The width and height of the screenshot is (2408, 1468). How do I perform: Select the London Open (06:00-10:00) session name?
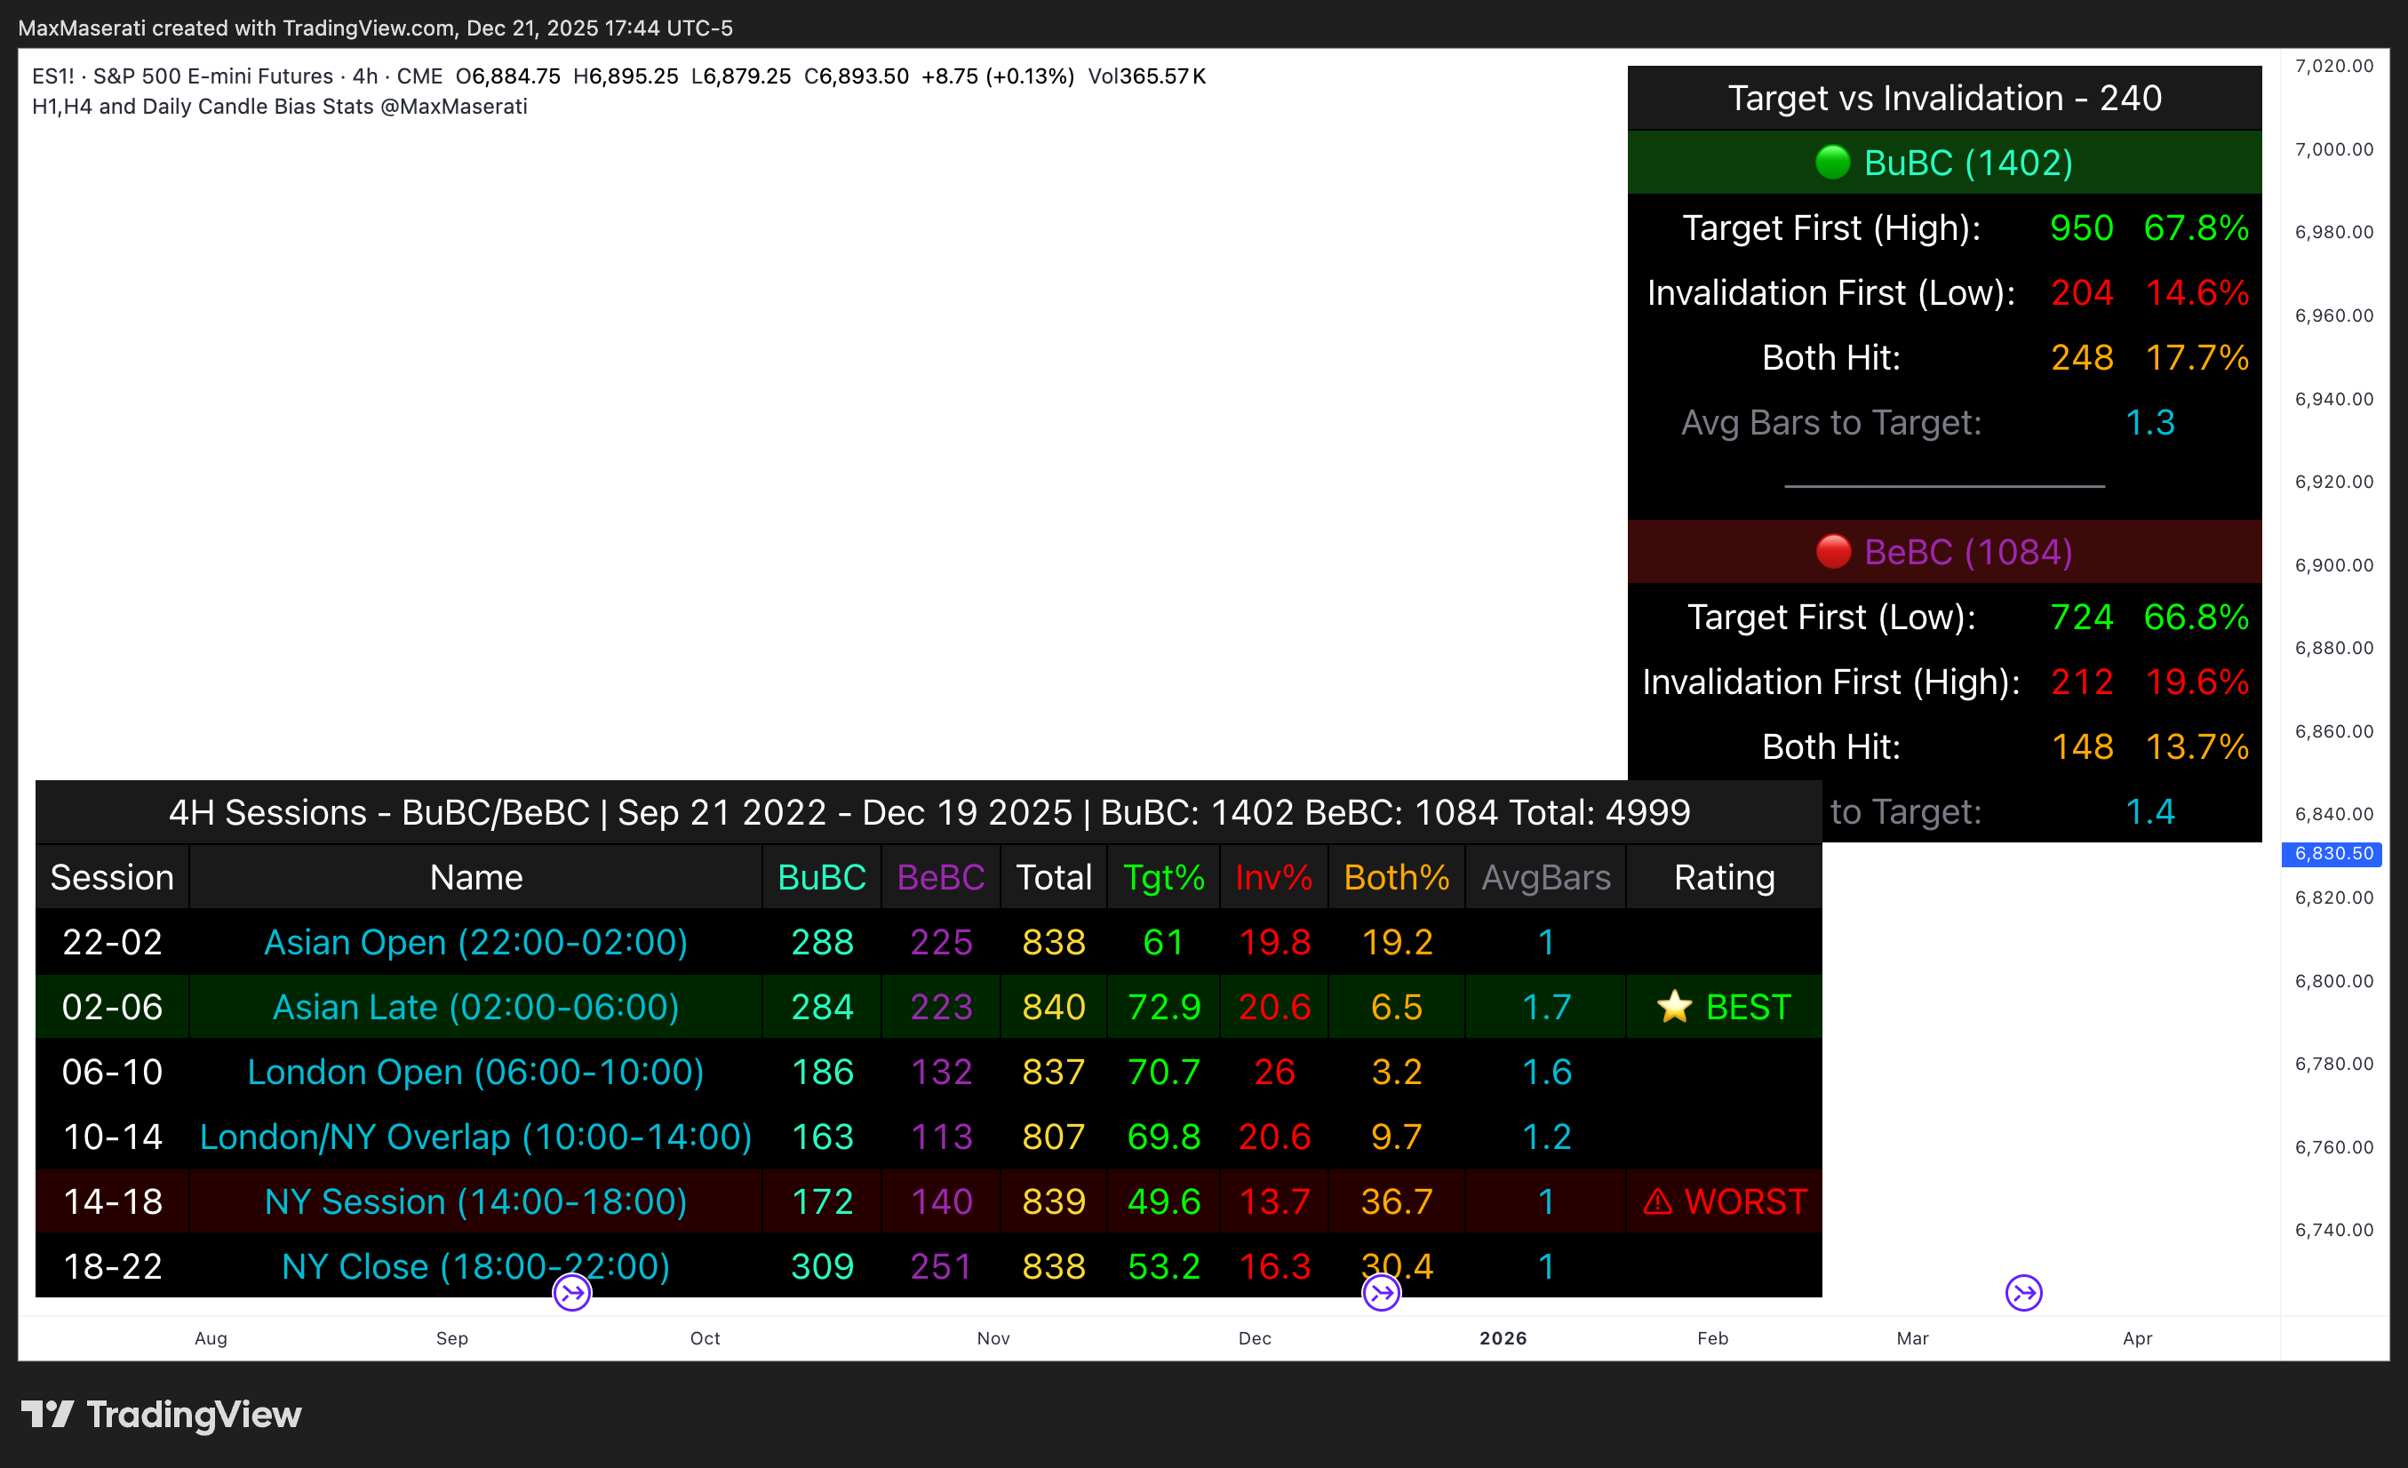click(x=476, y=1073)
